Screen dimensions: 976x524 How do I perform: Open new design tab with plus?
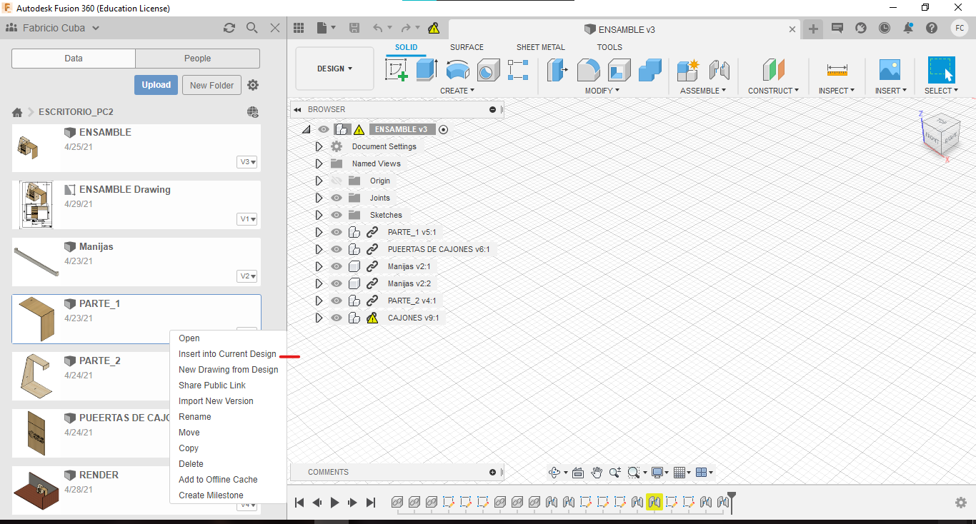point(812,29)
